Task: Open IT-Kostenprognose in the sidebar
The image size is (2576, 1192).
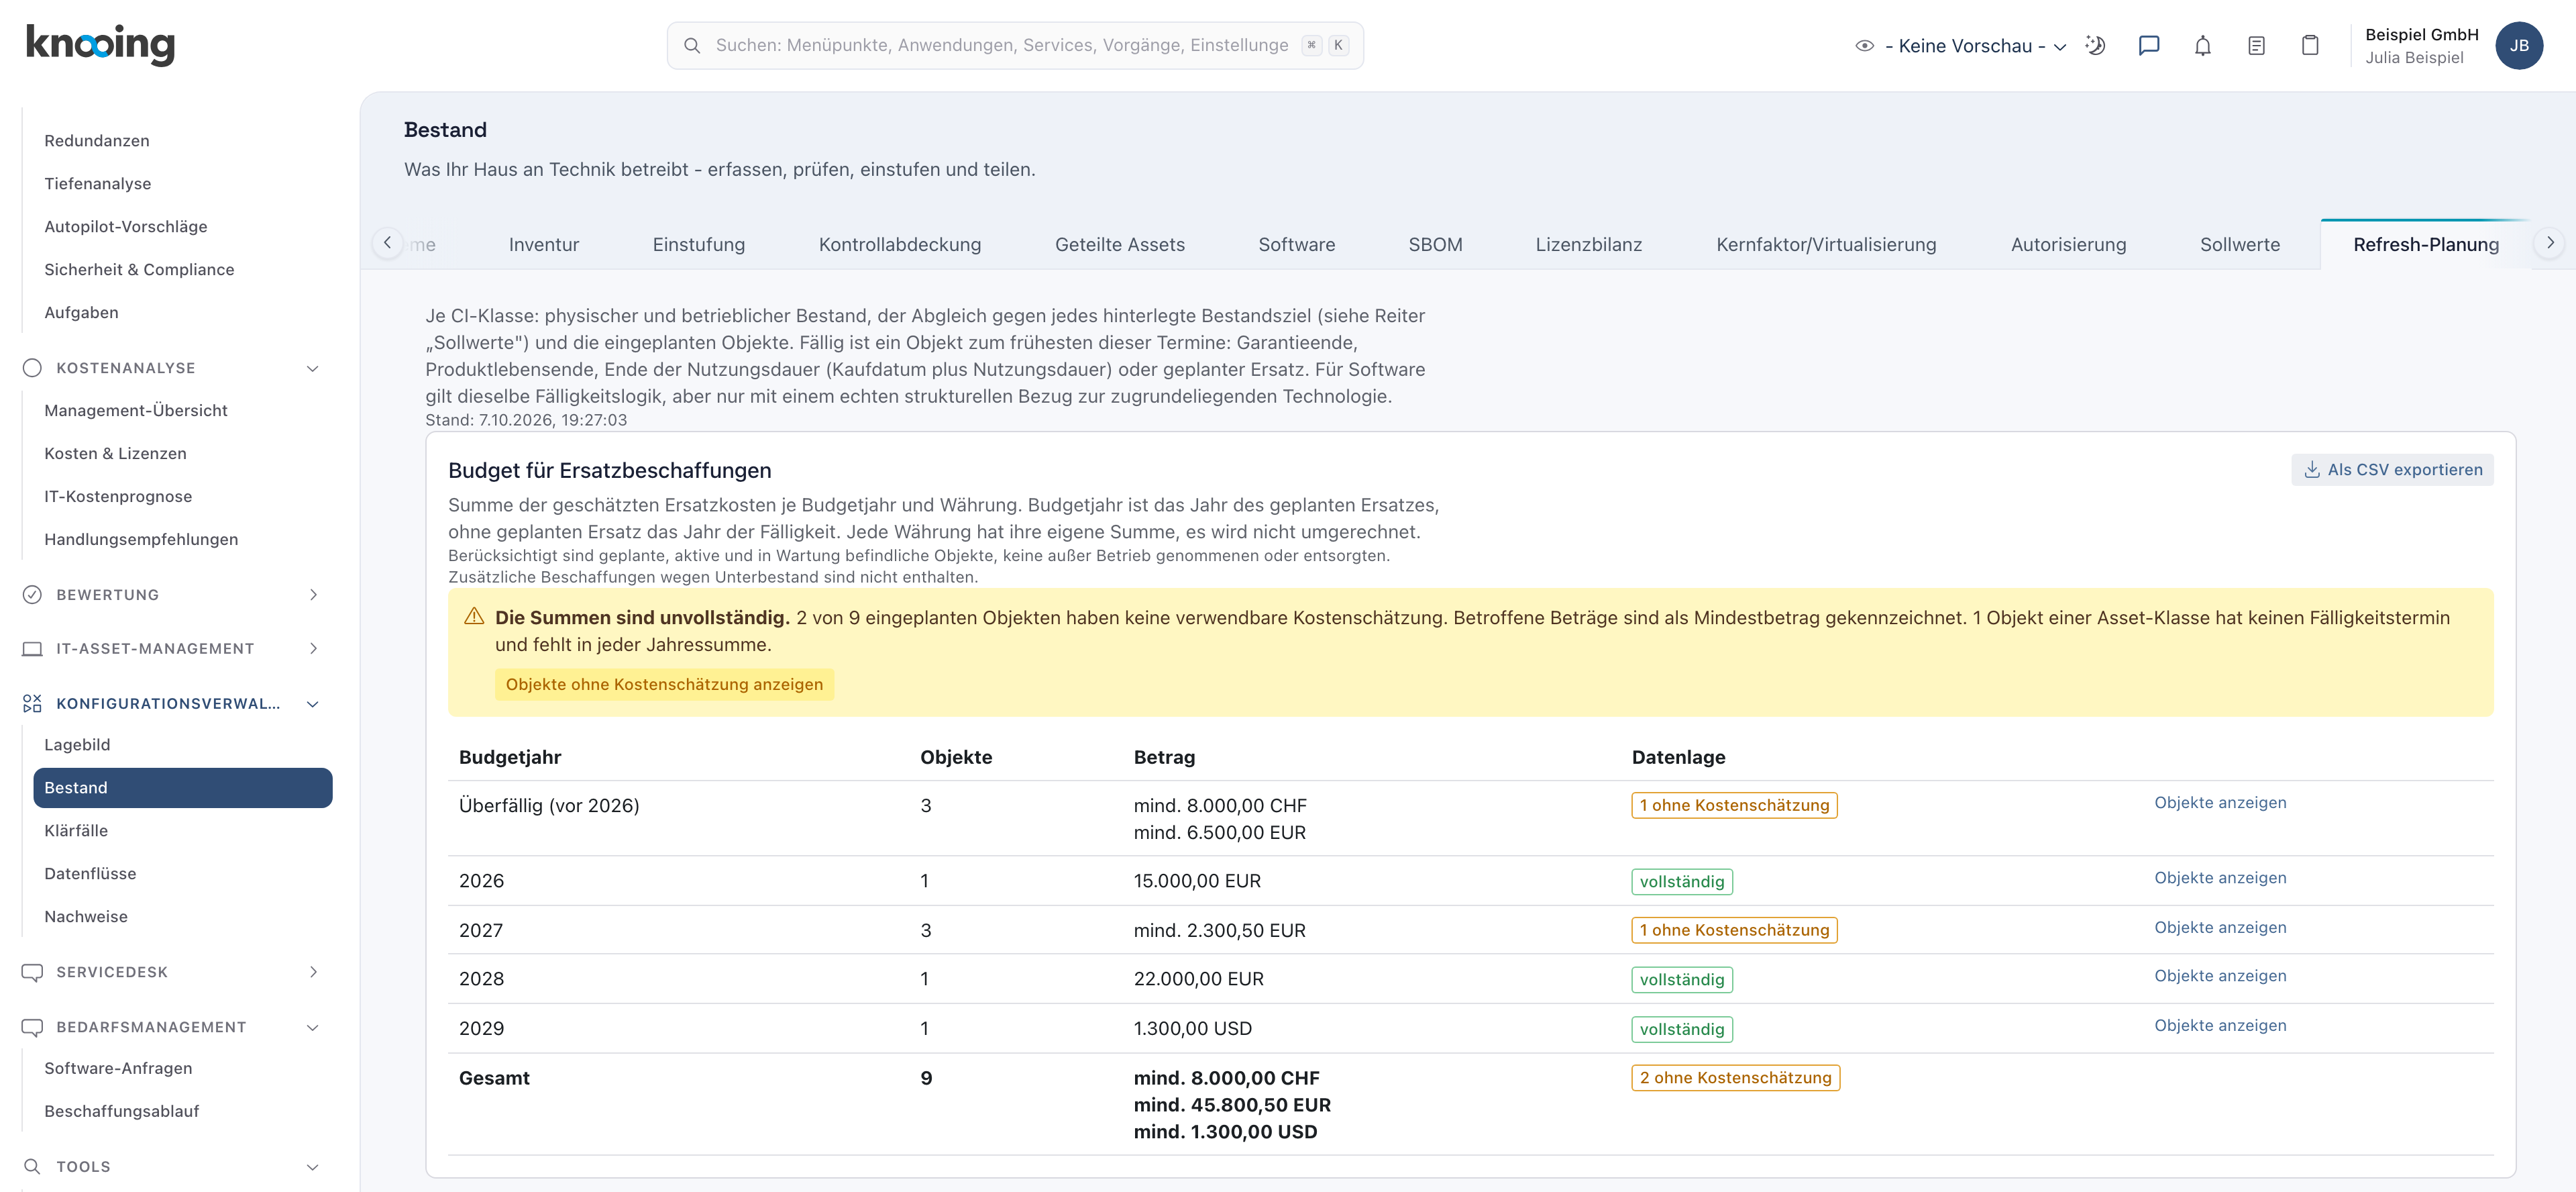Action: point(118,497)
